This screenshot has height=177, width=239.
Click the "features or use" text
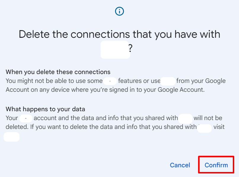[x=139, y=81]
